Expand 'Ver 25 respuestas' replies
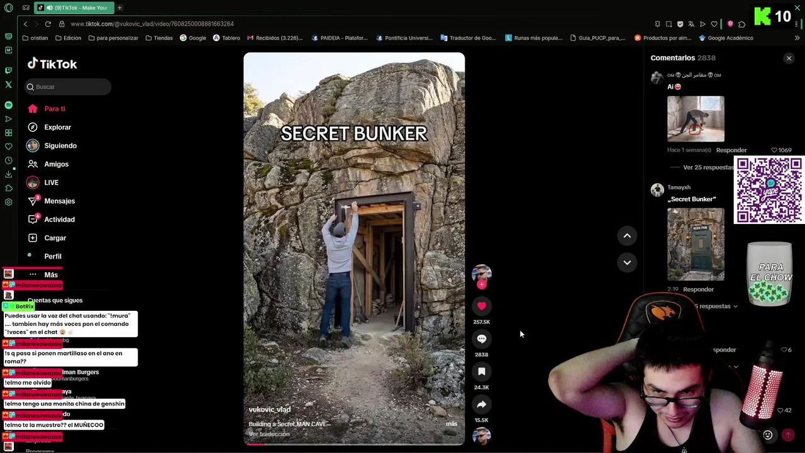The height and width of the screenshot is (453, 805). (x=708, y=167)
